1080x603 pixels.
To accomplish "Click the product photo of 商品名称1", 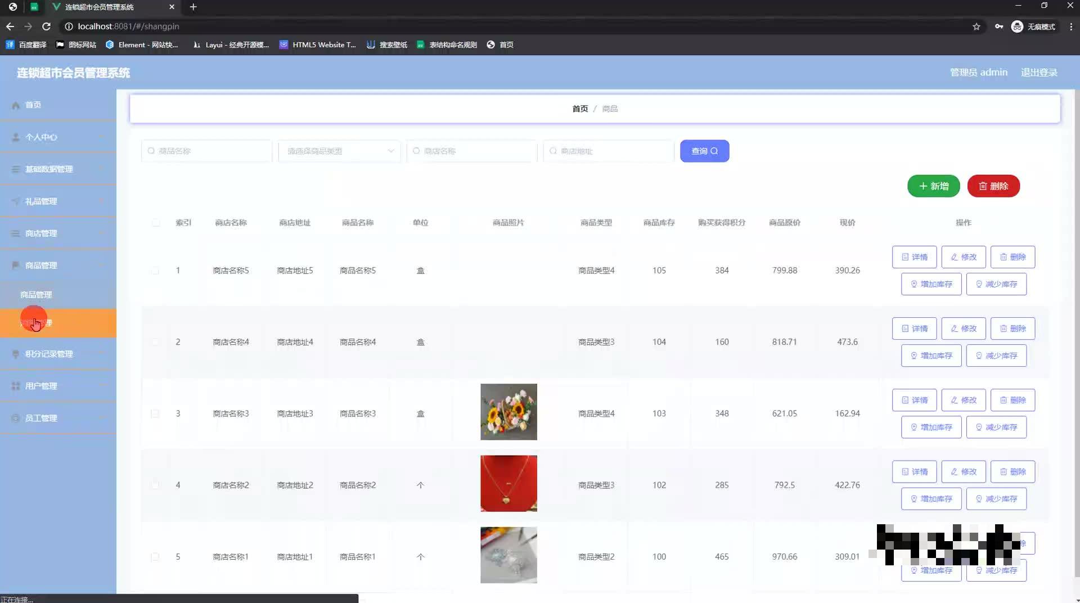I will 508,555.
